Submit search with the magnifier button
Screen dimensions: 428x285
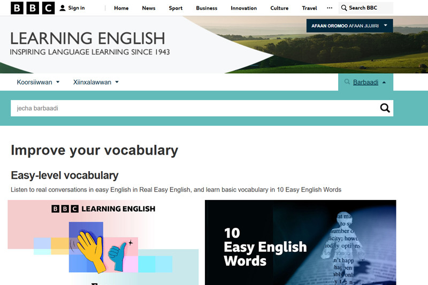point(385,108)
